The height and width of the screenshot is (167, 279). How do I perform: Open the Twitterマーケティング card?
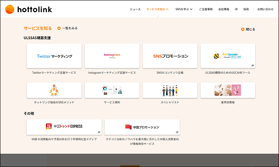54,56
